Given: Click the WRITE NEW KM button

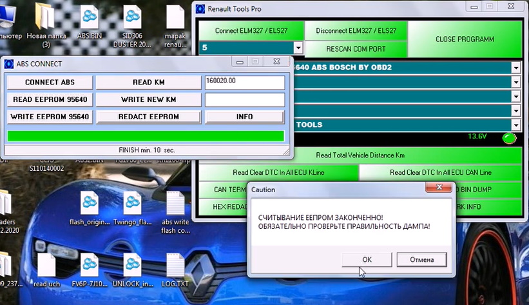Looking at the screenshot, I should (148, 99).
